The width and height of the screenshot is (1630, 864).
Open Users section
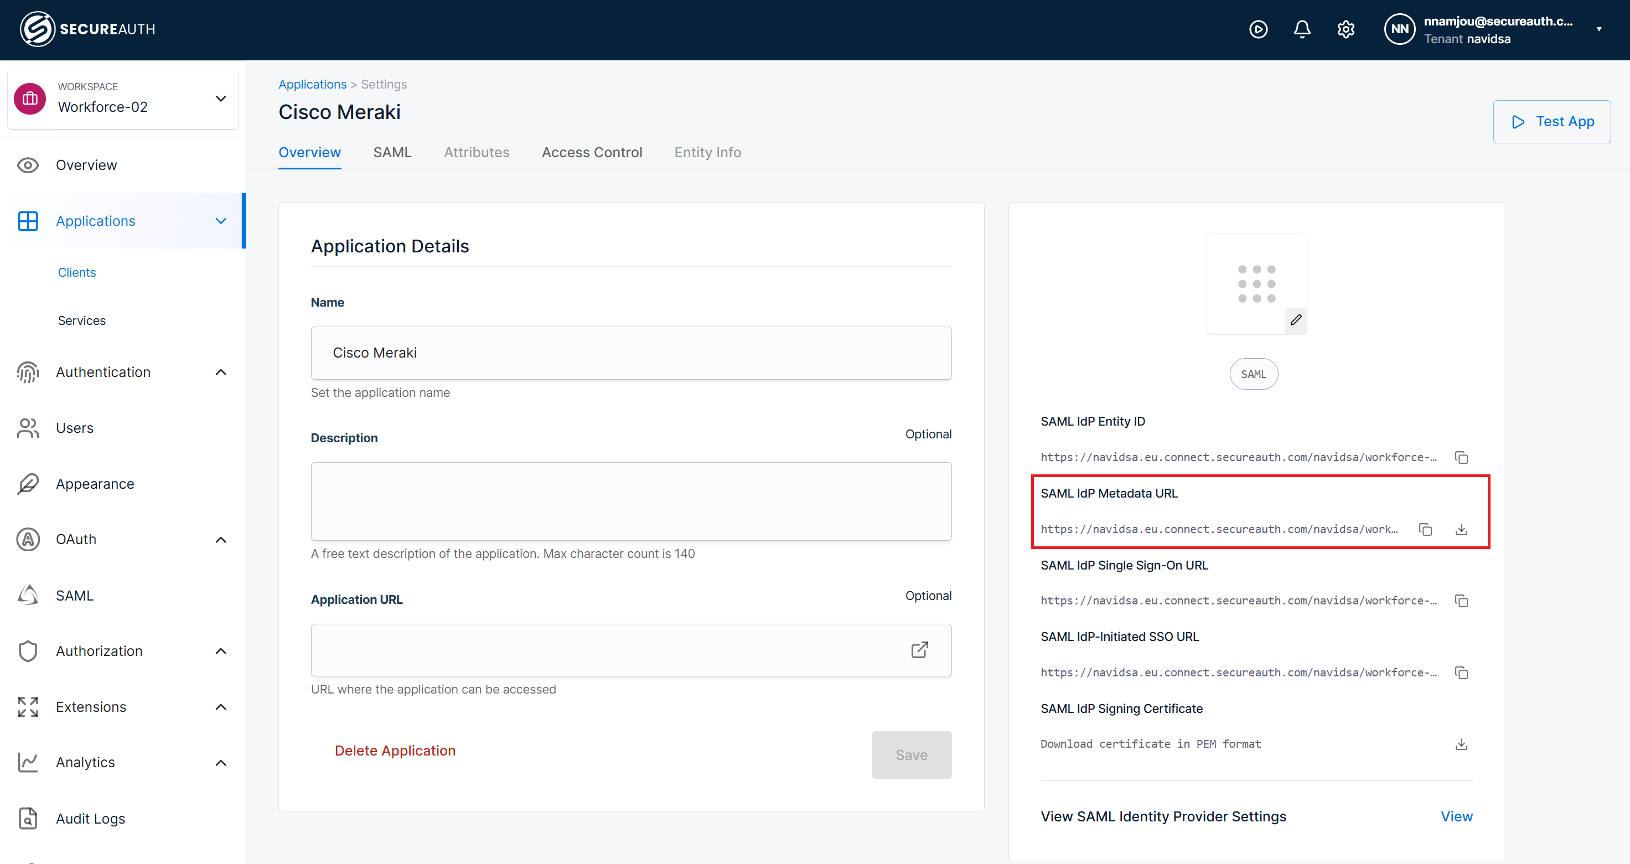click(x=75, y=428)
